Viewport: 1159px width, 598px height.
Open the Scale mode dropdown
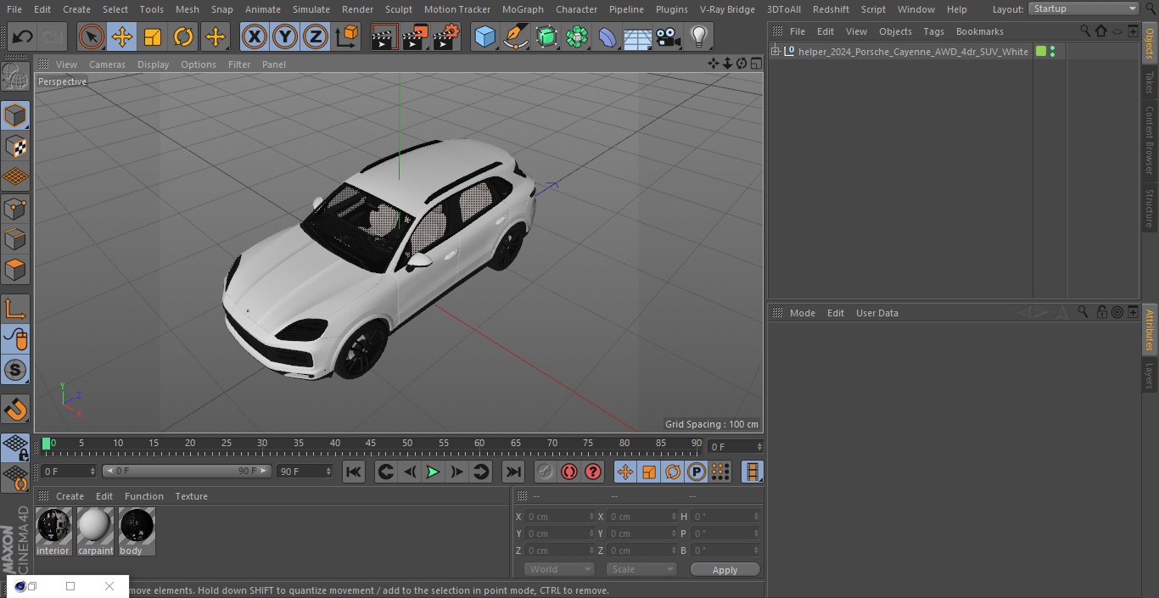tap(641, 569)
